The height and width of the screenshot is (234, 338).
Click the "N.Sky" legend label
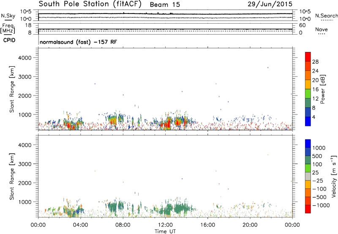(x=8, y=16)
